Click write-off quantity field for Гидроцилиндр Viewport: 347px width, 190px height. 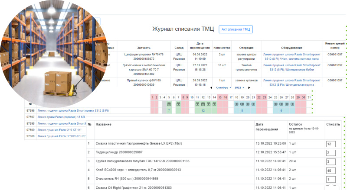[331, 153]
